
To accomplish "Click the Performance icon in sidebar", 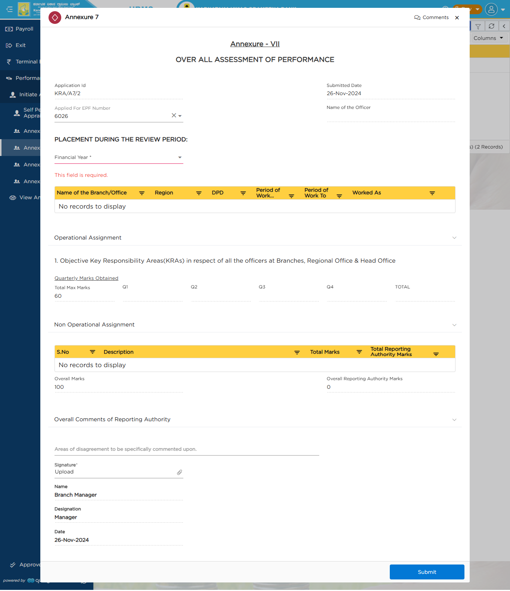I will (x=9, y=78).
